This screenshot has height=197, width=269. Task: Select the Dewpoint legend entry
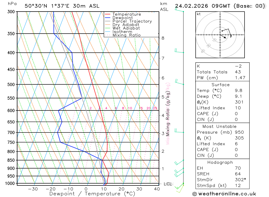[119, 18]
